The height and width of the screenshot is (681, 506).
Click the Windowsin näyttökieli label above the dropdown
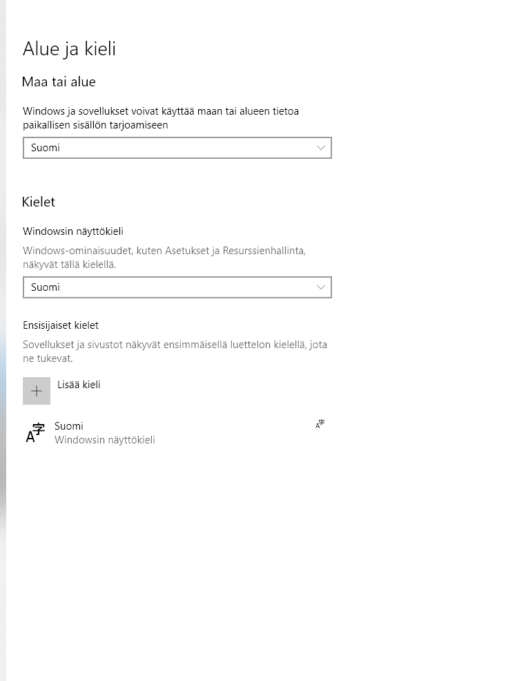[73, 231]
